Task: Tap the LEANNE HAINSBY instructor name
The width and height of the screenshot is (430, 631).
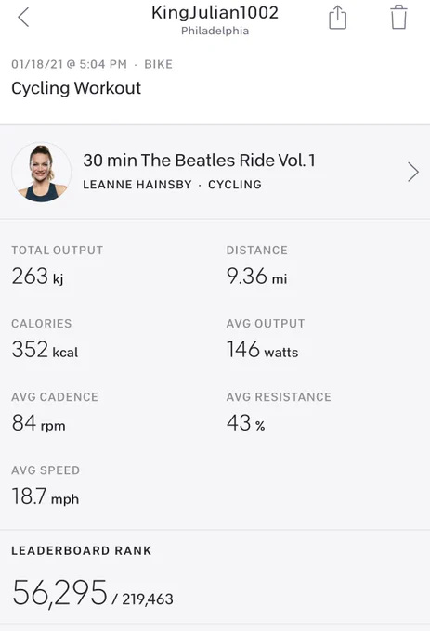Action: click(137, 185)
